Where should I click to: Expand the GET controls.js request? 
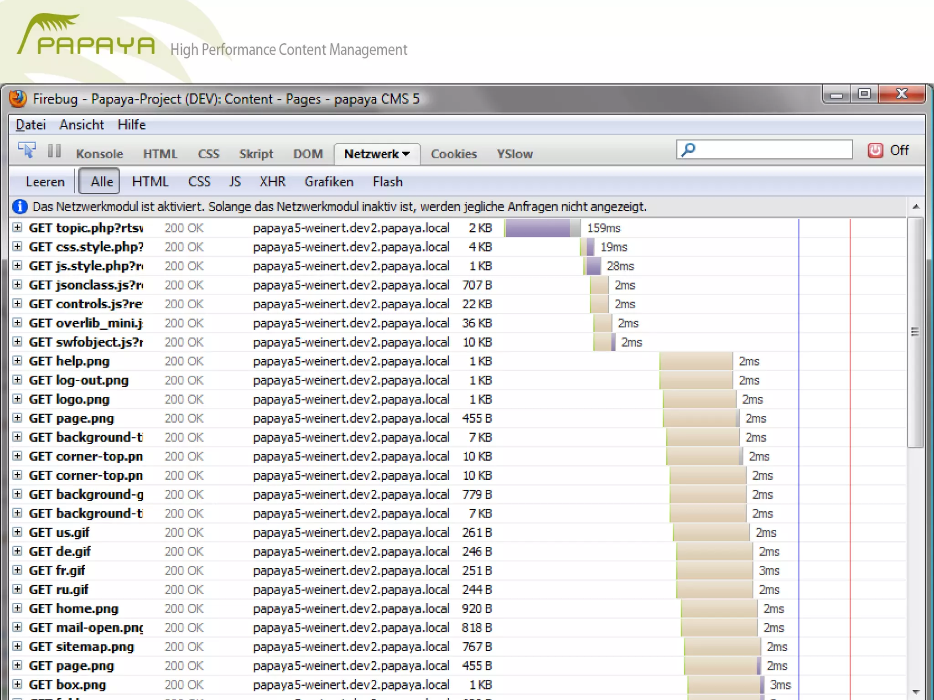coord(17,303)
